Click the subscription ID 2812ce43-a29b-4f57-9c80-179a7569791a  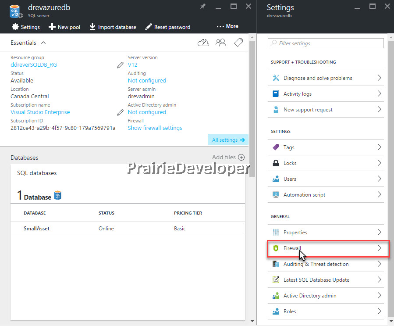coord(63,128)
